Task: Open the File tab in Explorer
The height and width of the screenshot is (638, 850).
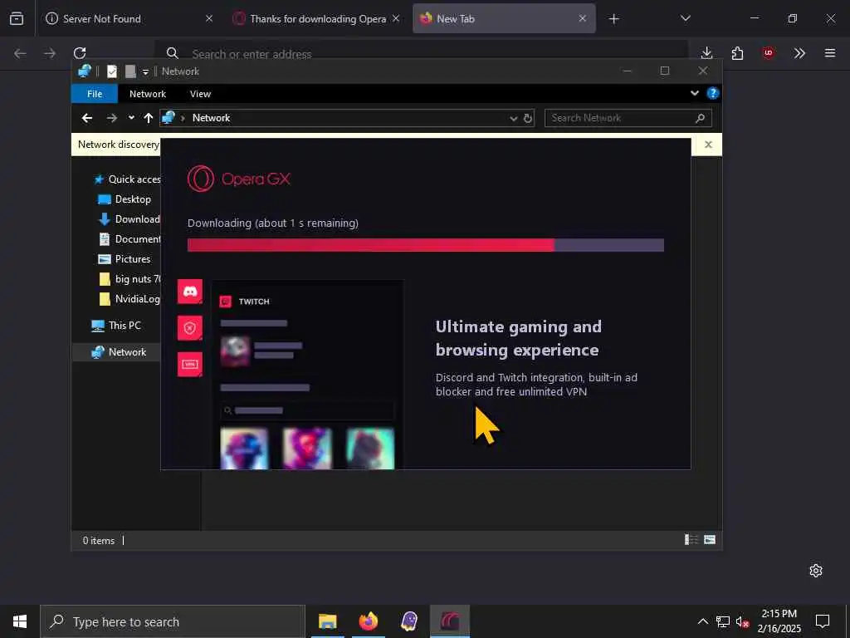Action: pyautogui.click(x=95, y=94)
